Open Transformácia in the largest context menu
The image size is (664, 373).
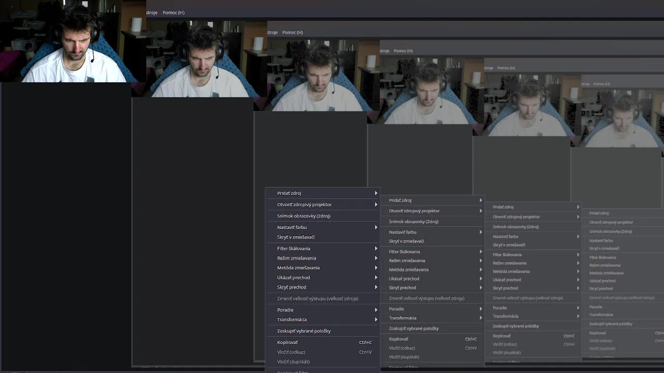point(323,320)
